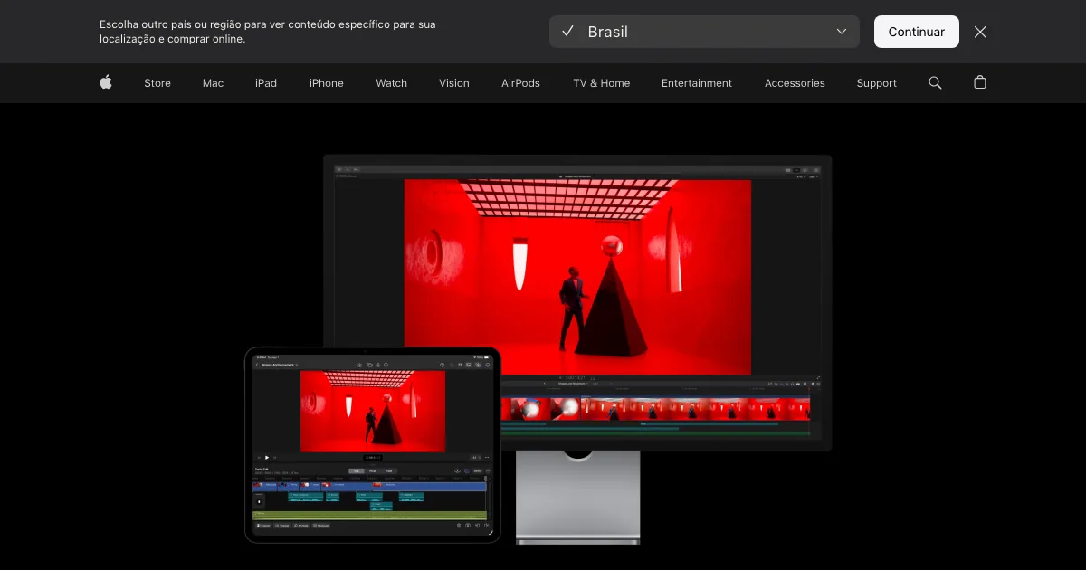Dismiss the region banner with X
The image size is (1086, 570).
point(980,32)
